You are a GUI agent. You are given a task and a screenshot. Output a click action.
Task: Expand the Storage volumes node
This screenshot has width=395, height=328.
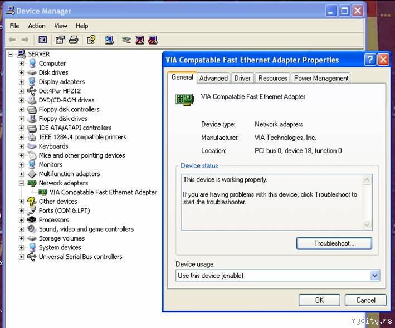tap(21, 238)
